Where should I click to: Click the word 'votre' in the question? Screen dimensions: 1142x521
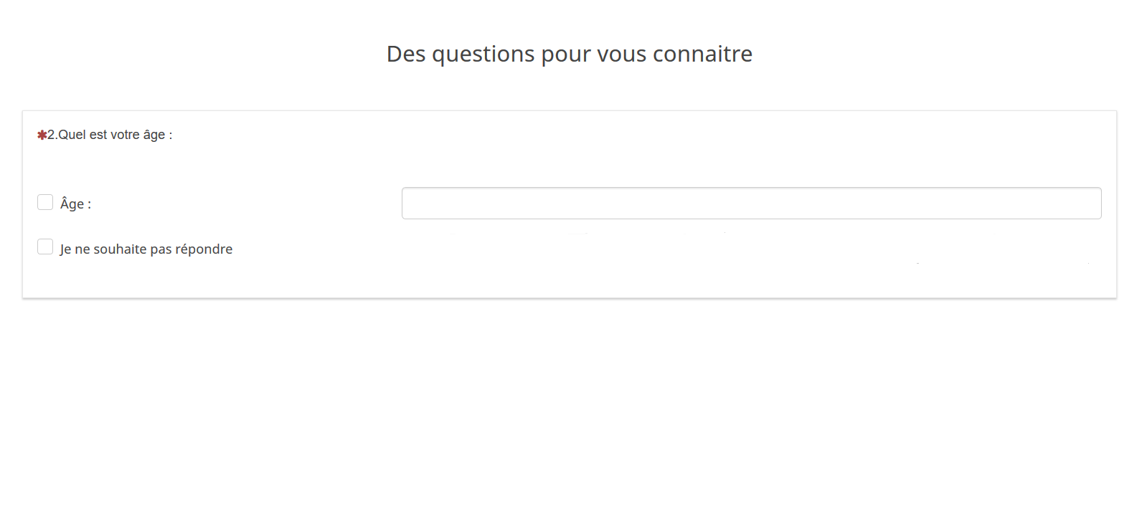tap(125, 135)
